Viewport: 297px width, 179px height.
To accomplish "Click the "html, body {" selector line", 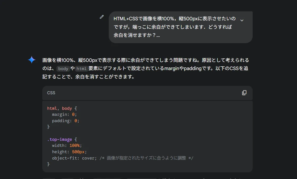I will 62,108.
